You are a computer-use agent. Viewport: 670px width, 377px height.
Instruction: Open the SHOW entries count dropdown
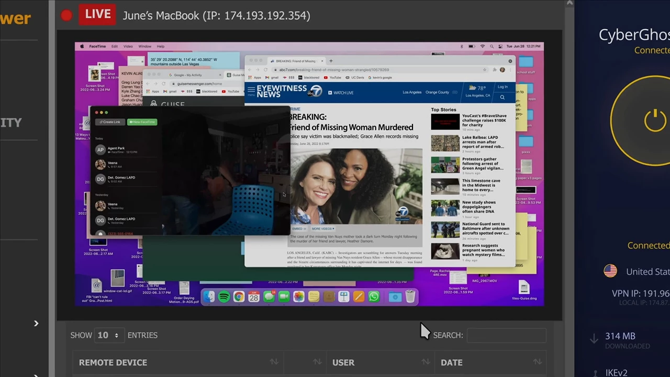point(108,335)
